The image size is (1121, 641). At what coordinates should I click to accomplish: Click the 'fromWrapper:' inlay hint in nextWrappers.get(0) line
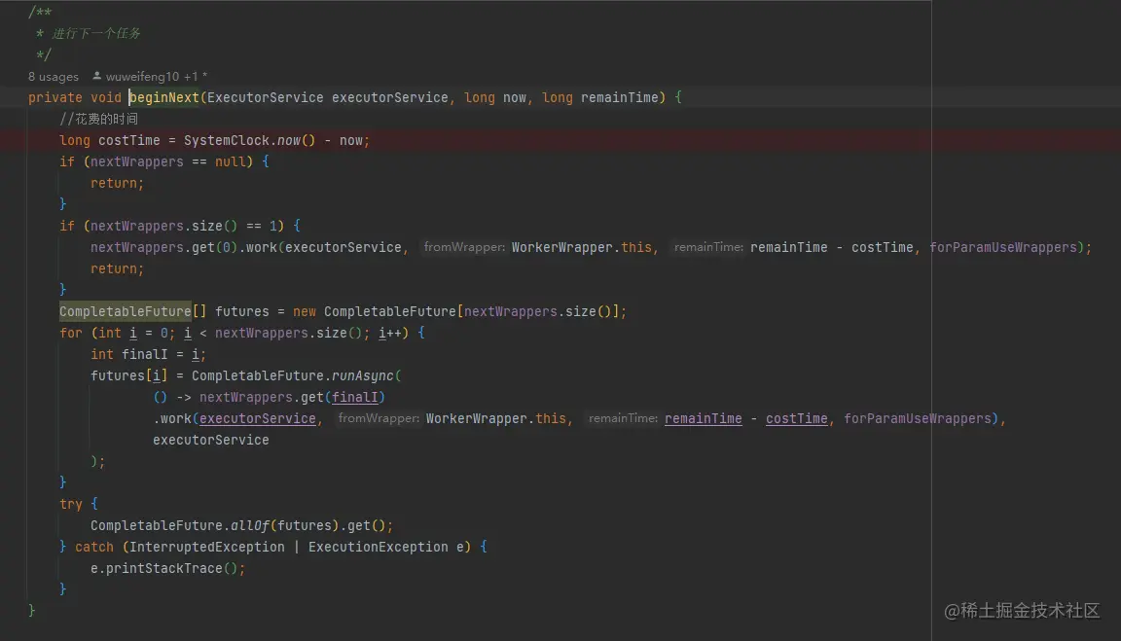[x=464, y=247]
